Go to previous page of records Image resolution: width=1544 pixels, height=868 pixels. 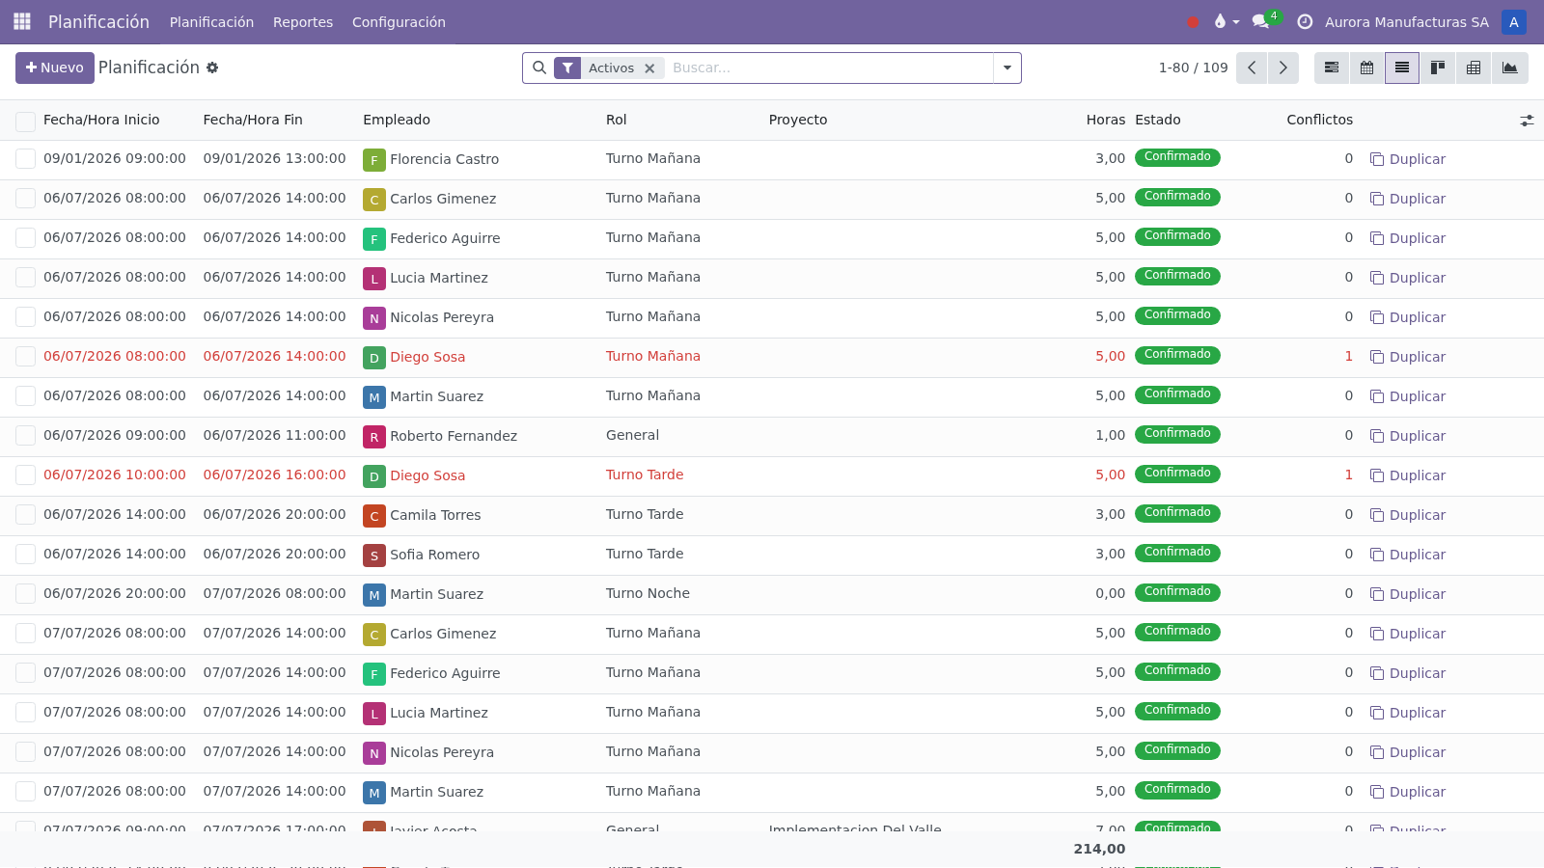tap(1252, 68)
